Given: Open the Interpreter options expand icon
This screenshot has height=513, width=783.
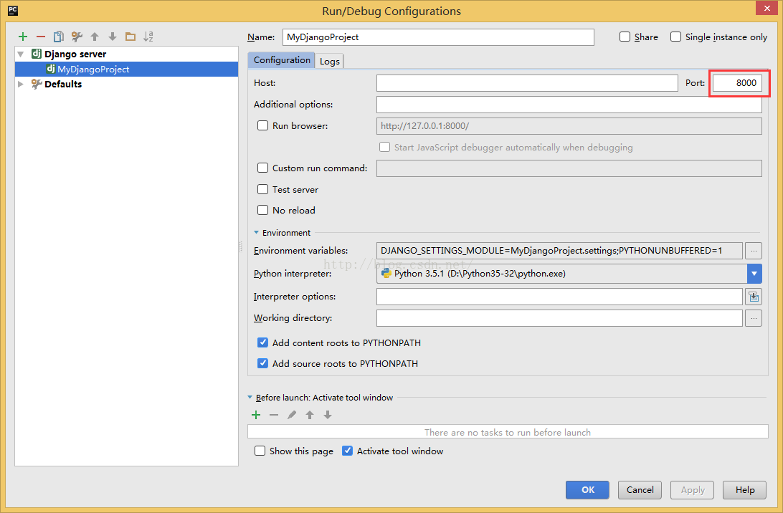Looking at the screenshot, I should tap(754, 297).
